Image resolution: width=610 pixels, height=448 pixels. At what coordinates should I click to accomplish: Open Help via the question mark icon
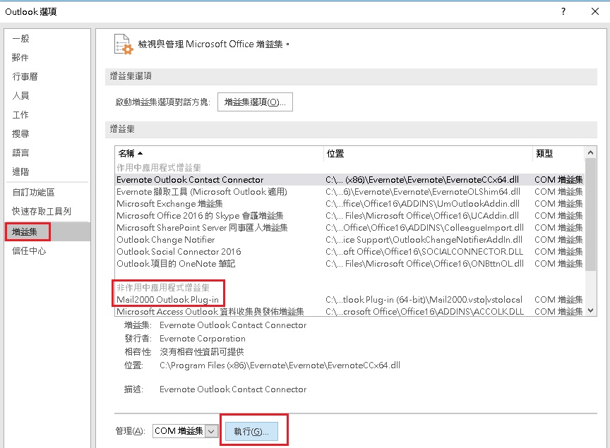(563, 11)
